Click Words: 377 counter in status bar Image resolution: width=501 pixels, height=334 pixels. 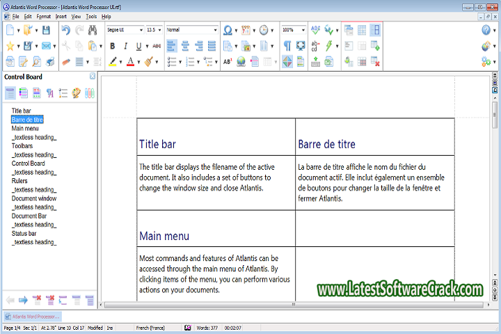[x=207, y=328]
